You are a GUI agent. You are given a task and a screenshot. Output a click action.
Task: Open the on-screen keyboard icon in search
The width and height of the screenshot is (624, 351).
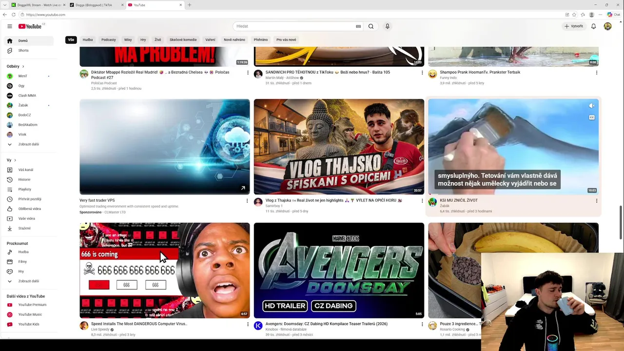[x=358, y=26]
